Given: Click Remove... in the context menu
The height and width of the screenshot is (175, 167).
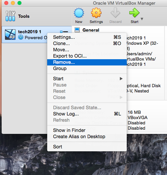Looking at the screenshot, I should point(87,62).
